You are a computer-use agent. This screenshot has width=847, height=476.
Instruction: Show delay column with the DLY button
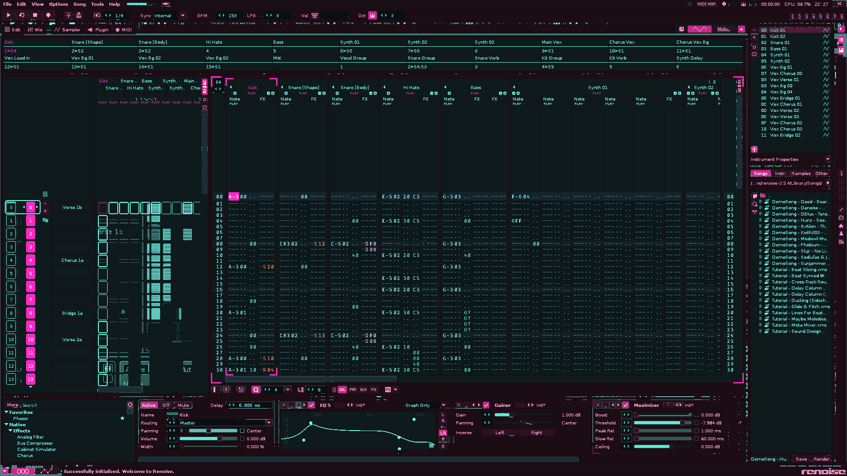[363, 390]
